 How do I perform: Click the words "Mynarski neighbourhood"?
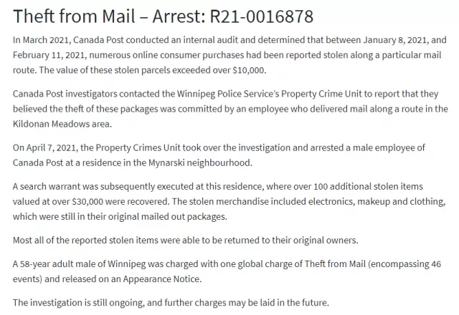(199, 163)
